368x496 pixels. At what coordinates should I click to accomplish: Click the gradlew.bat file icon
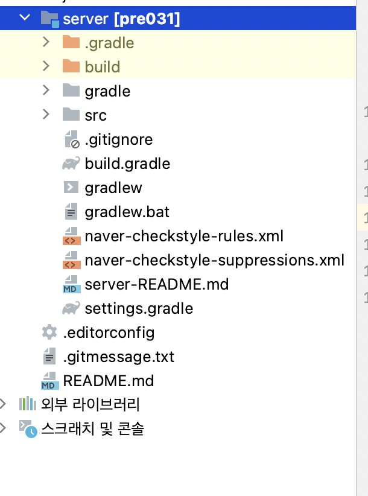click(71, 211)
